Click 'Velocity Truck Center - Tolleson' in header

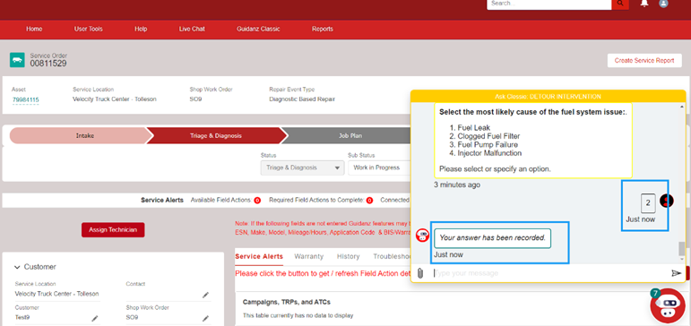coord(115,99)
